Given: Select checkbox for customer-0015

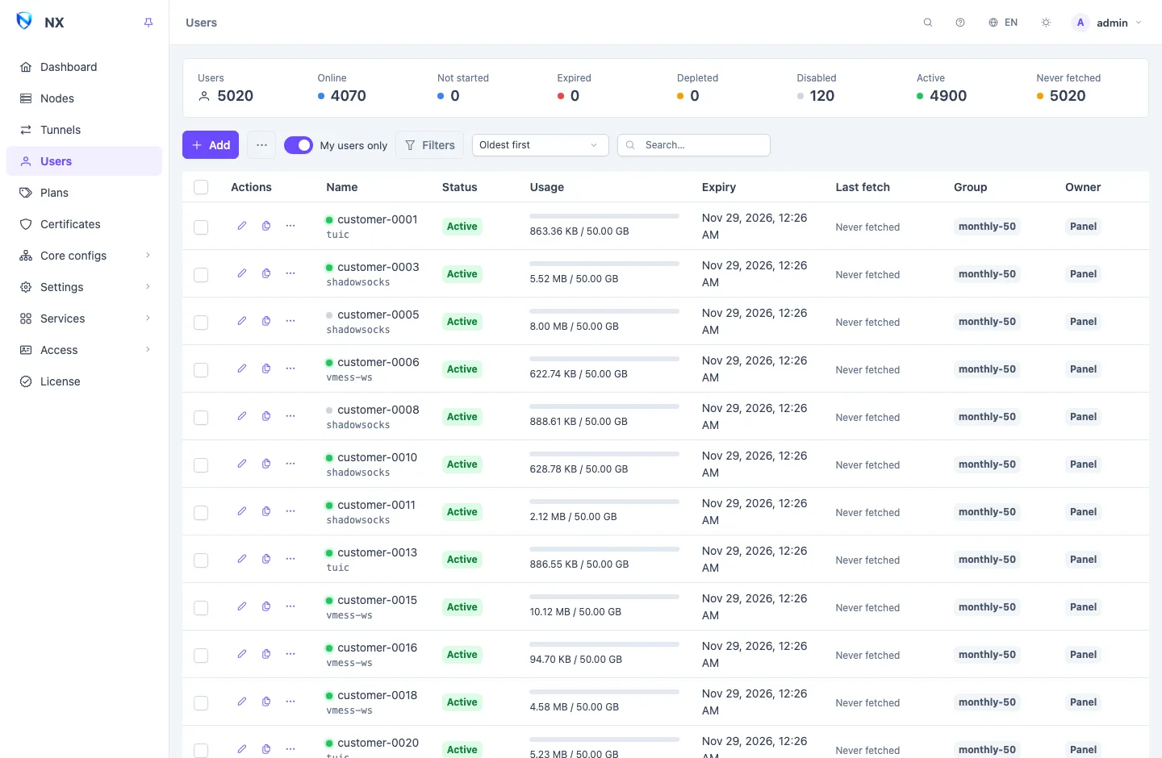Looking at the screenshot, I should (x=201, y=608).
